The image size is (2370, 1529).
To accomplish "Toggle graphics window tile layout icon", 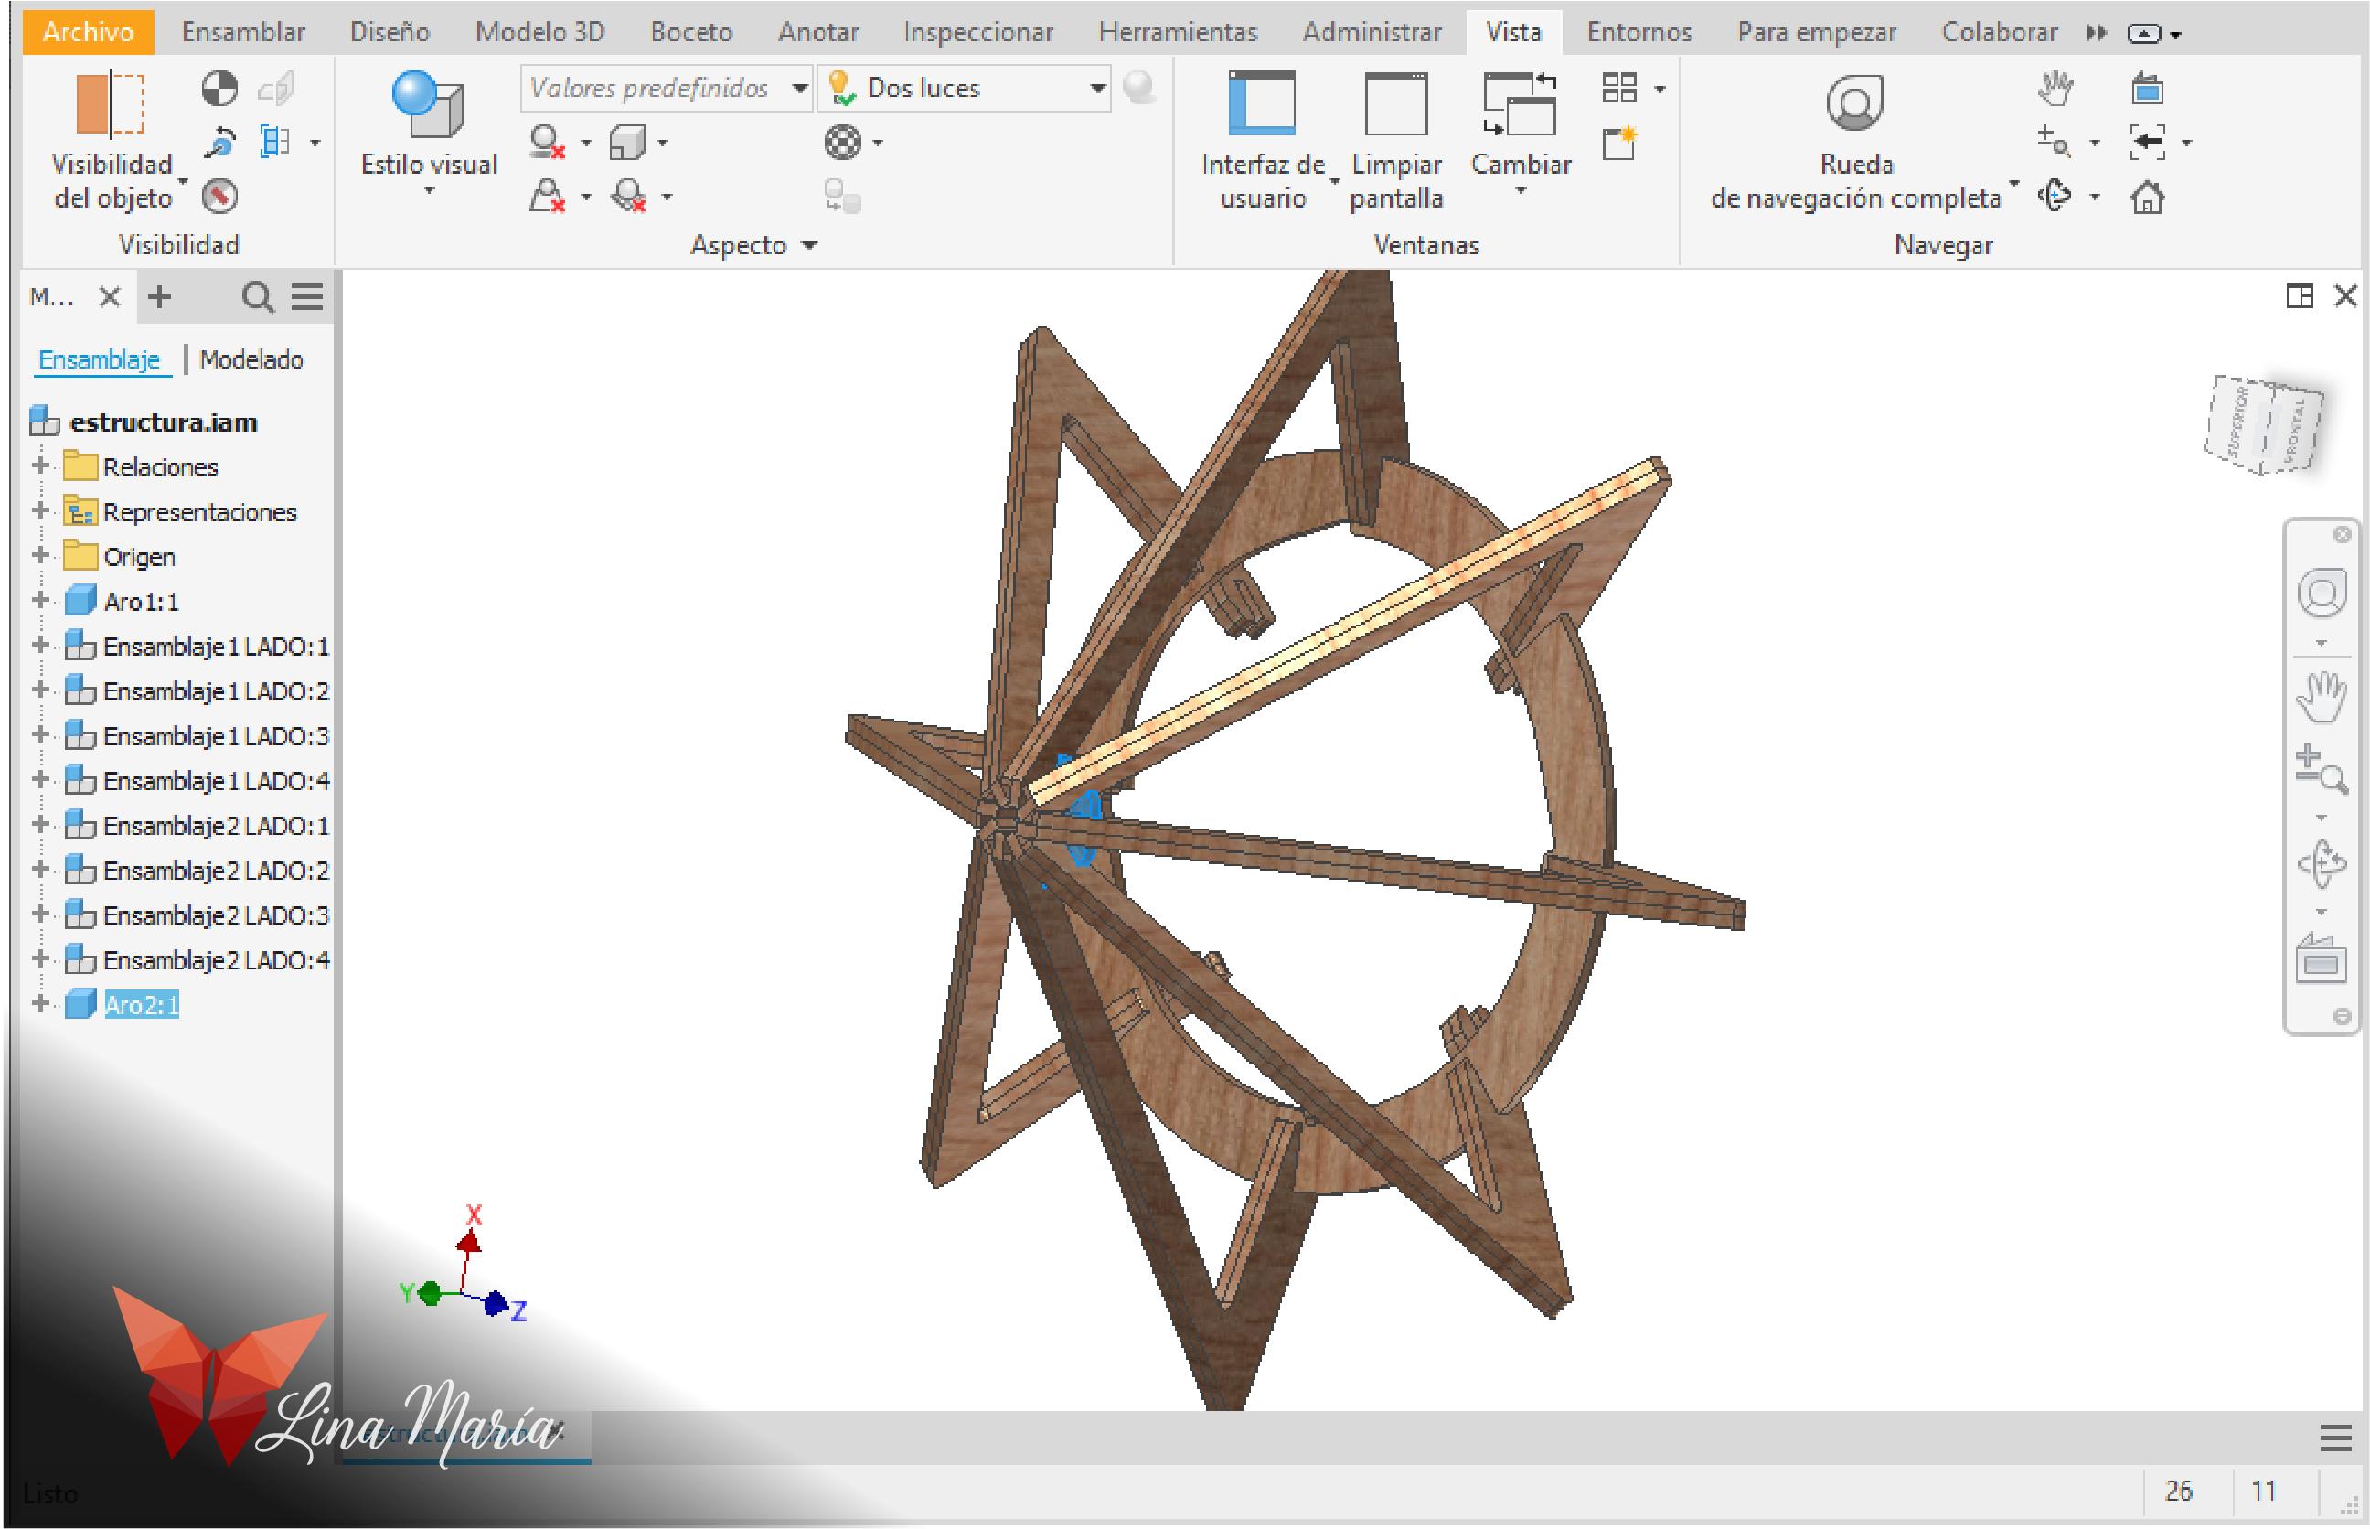I will pos(2300,296).
